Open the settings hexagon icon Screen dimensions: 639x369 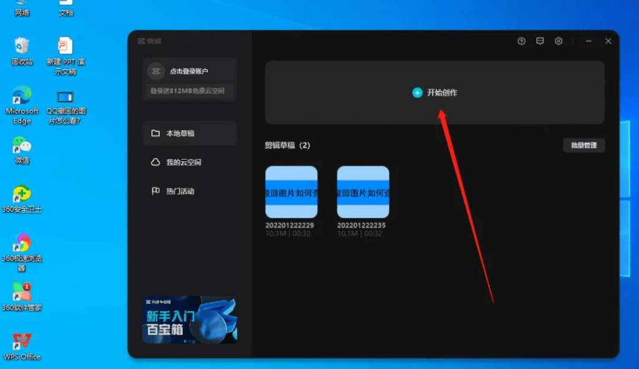coord(559,41)
